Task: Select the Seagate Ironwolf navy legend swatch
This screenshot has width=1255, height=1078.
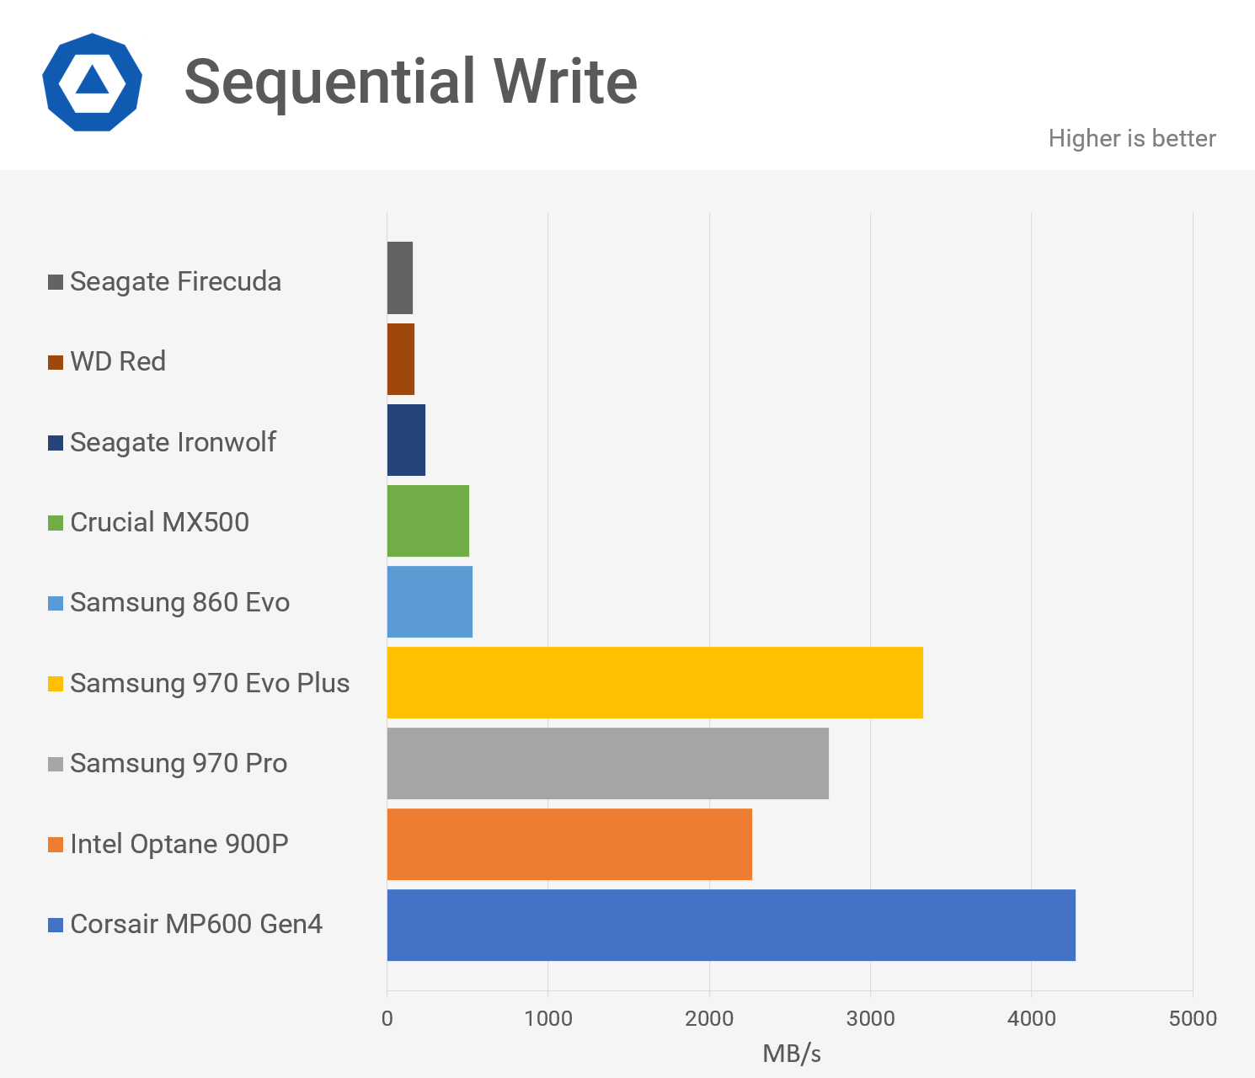Action: [56, 443]
